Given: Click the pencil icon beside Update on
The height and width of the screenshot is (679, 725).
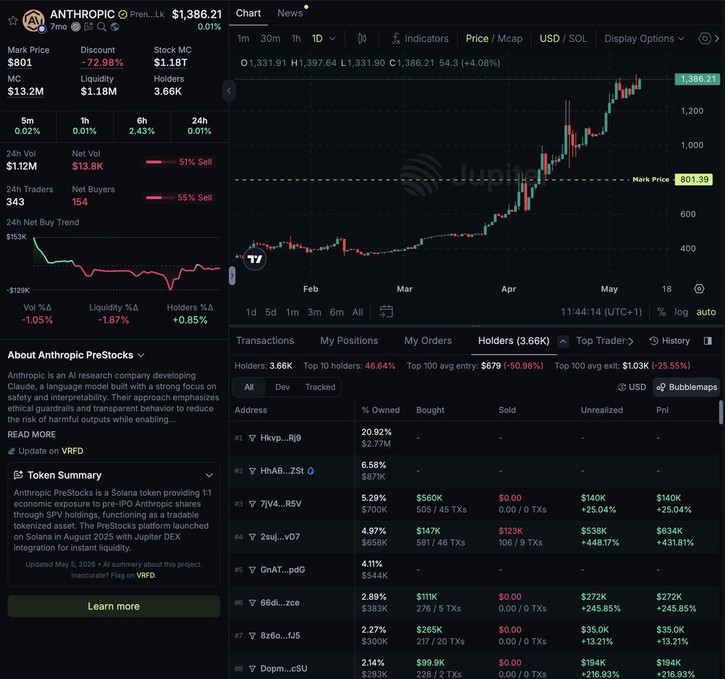Looking at the screenshot, I should point(11,451).
